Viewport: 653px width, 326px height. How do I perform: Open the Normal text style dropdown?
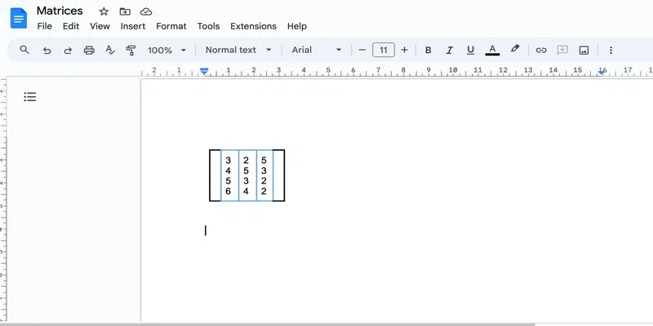coord(238,50)
